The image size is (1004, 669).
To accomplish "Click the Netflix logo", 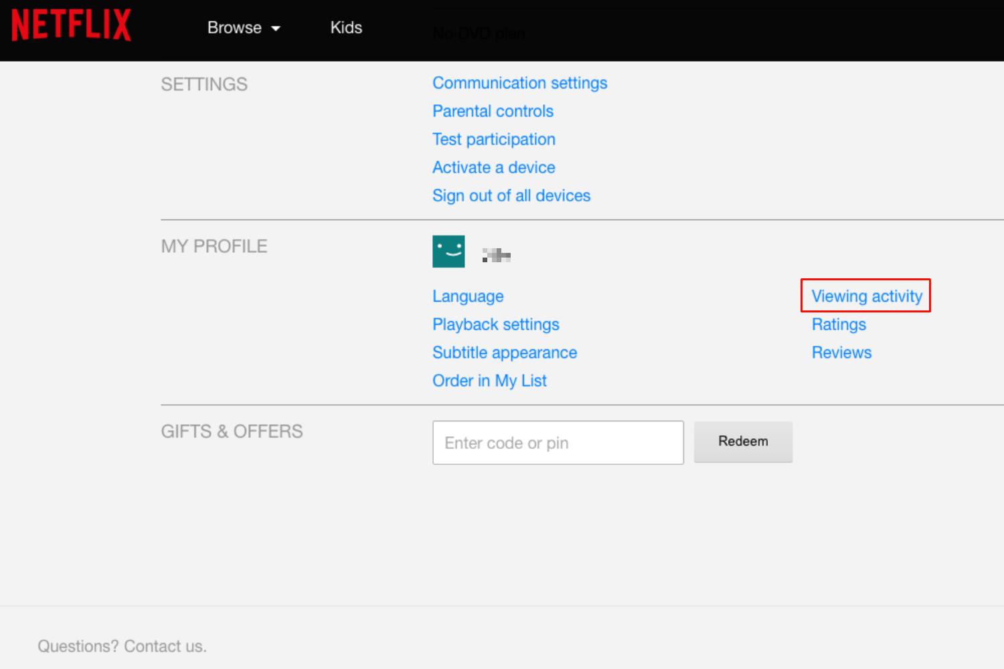I will click(x=71, y=26).
